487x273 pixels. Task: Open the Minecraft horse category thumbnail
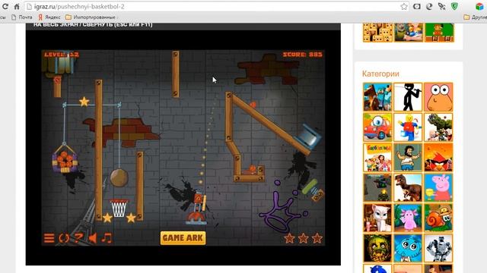(377, 97)
